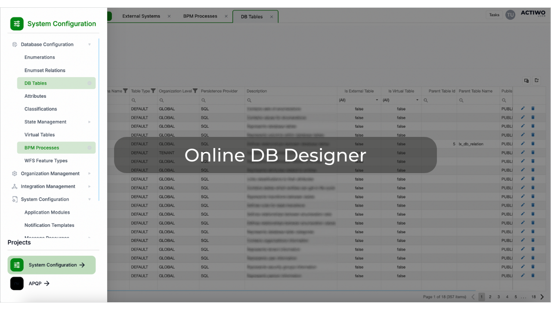Open Enumerations in the sidebar
This screenshot has height=310, width=551.
40,57
